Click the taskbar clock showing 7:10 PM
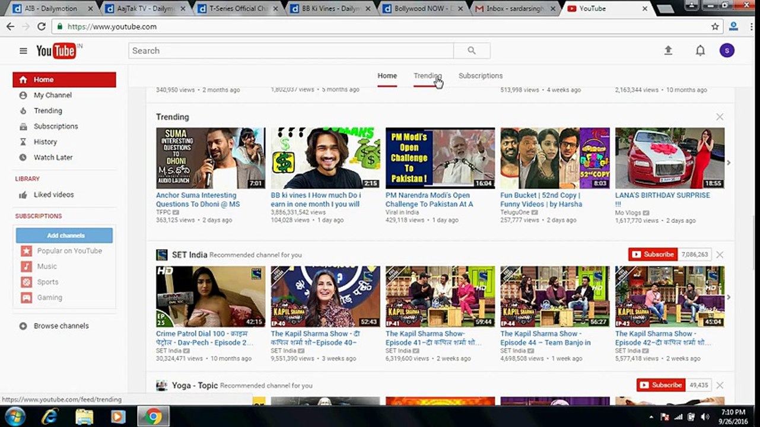This screenshot has height=427, width=760. 733,416
